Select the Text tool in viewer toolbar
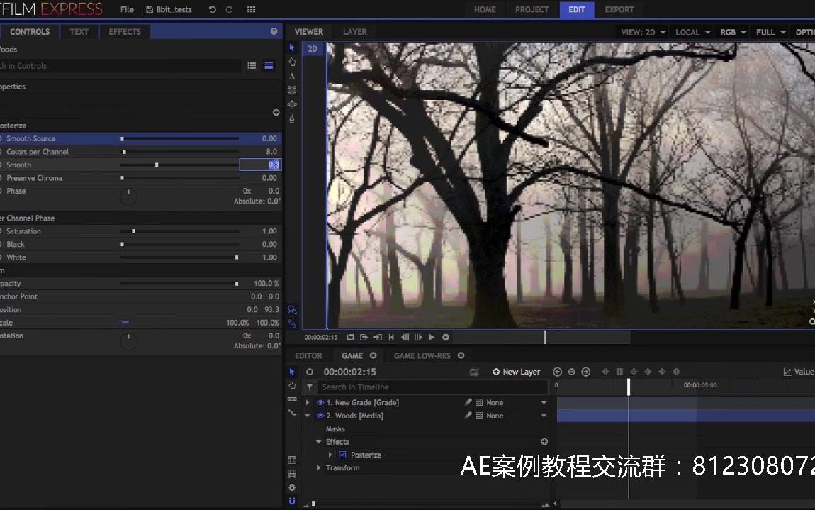Image resolution: width=815 pixels, height=510 pixels. pos(291,76)
